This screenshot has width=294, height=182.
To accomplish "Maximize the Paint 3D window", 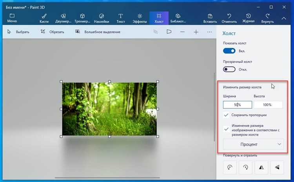I will click(271, 7).
